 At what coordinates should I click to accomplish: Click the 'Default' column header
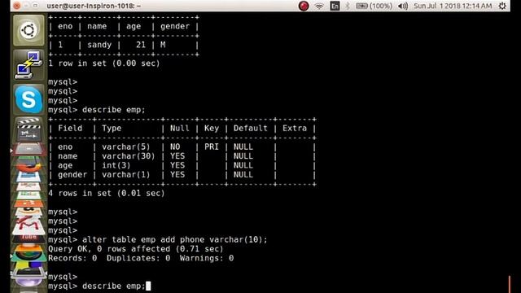(x=250, y=129)
